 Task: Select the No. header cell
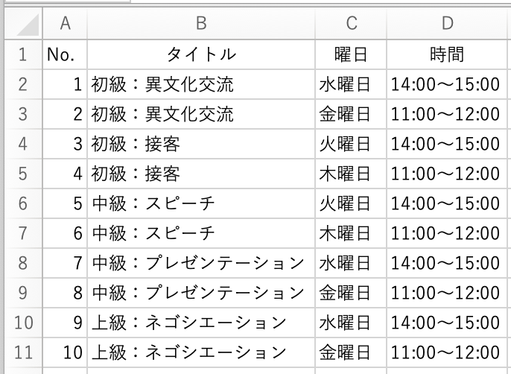pos(65,54)
